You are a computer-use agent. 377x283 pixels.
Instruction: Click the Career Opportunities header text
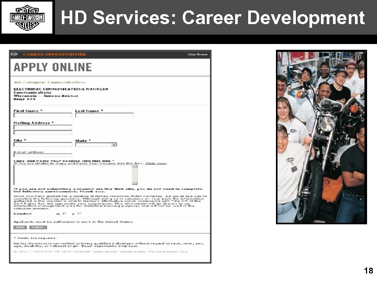(54, 55)
